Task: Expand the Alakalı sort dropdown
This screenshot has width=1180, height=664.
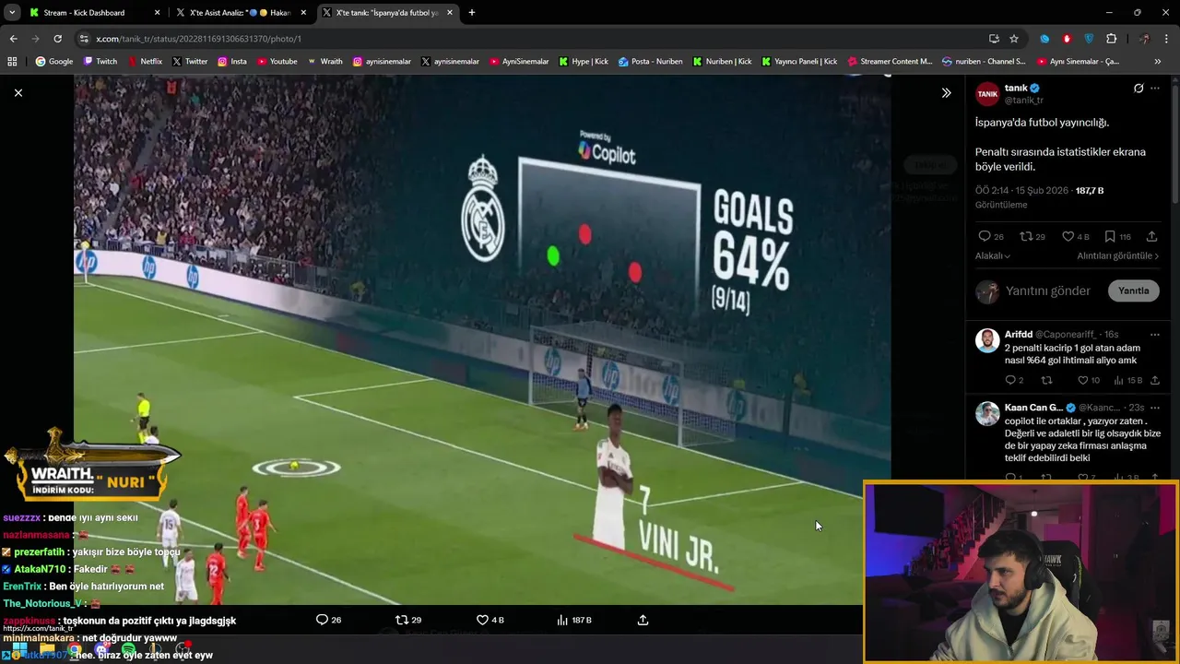Action: click(x=993, y=255)
